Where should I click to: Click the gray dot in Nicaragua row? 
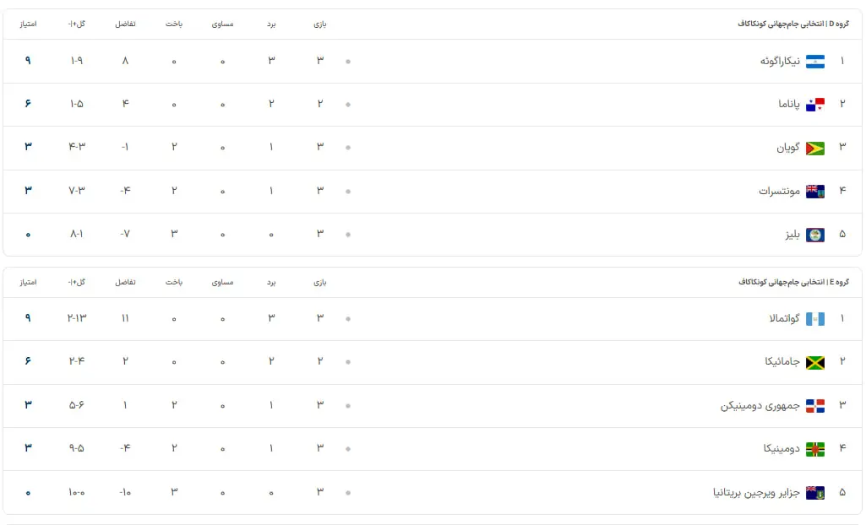coord(348,62)
